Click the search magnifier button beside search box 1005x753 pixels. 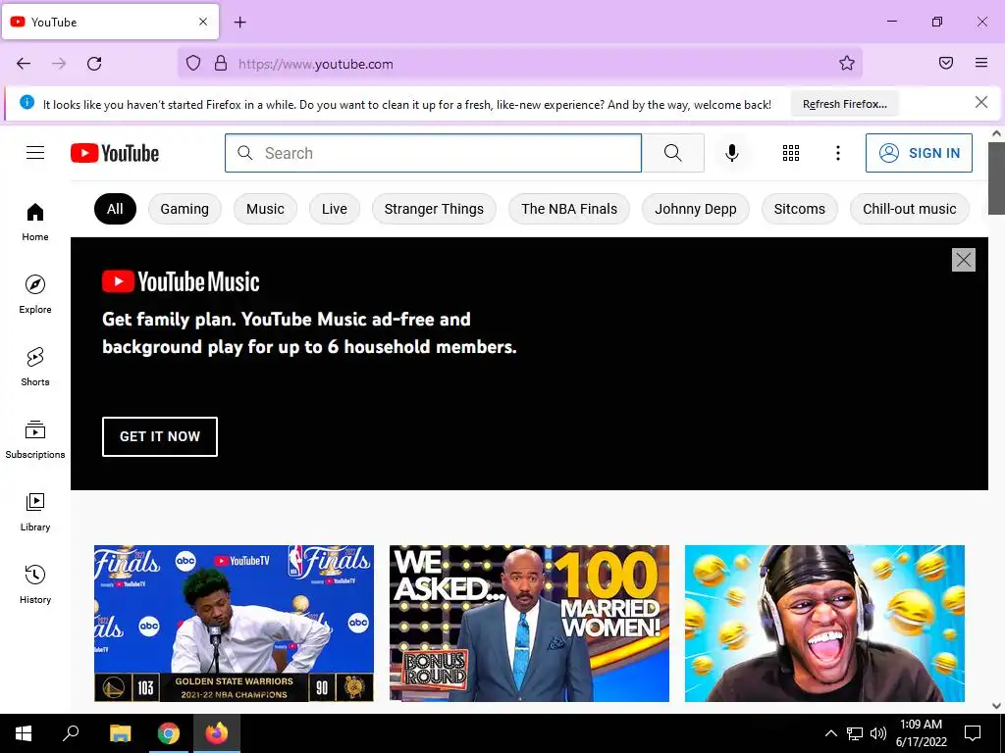(673, 153)
